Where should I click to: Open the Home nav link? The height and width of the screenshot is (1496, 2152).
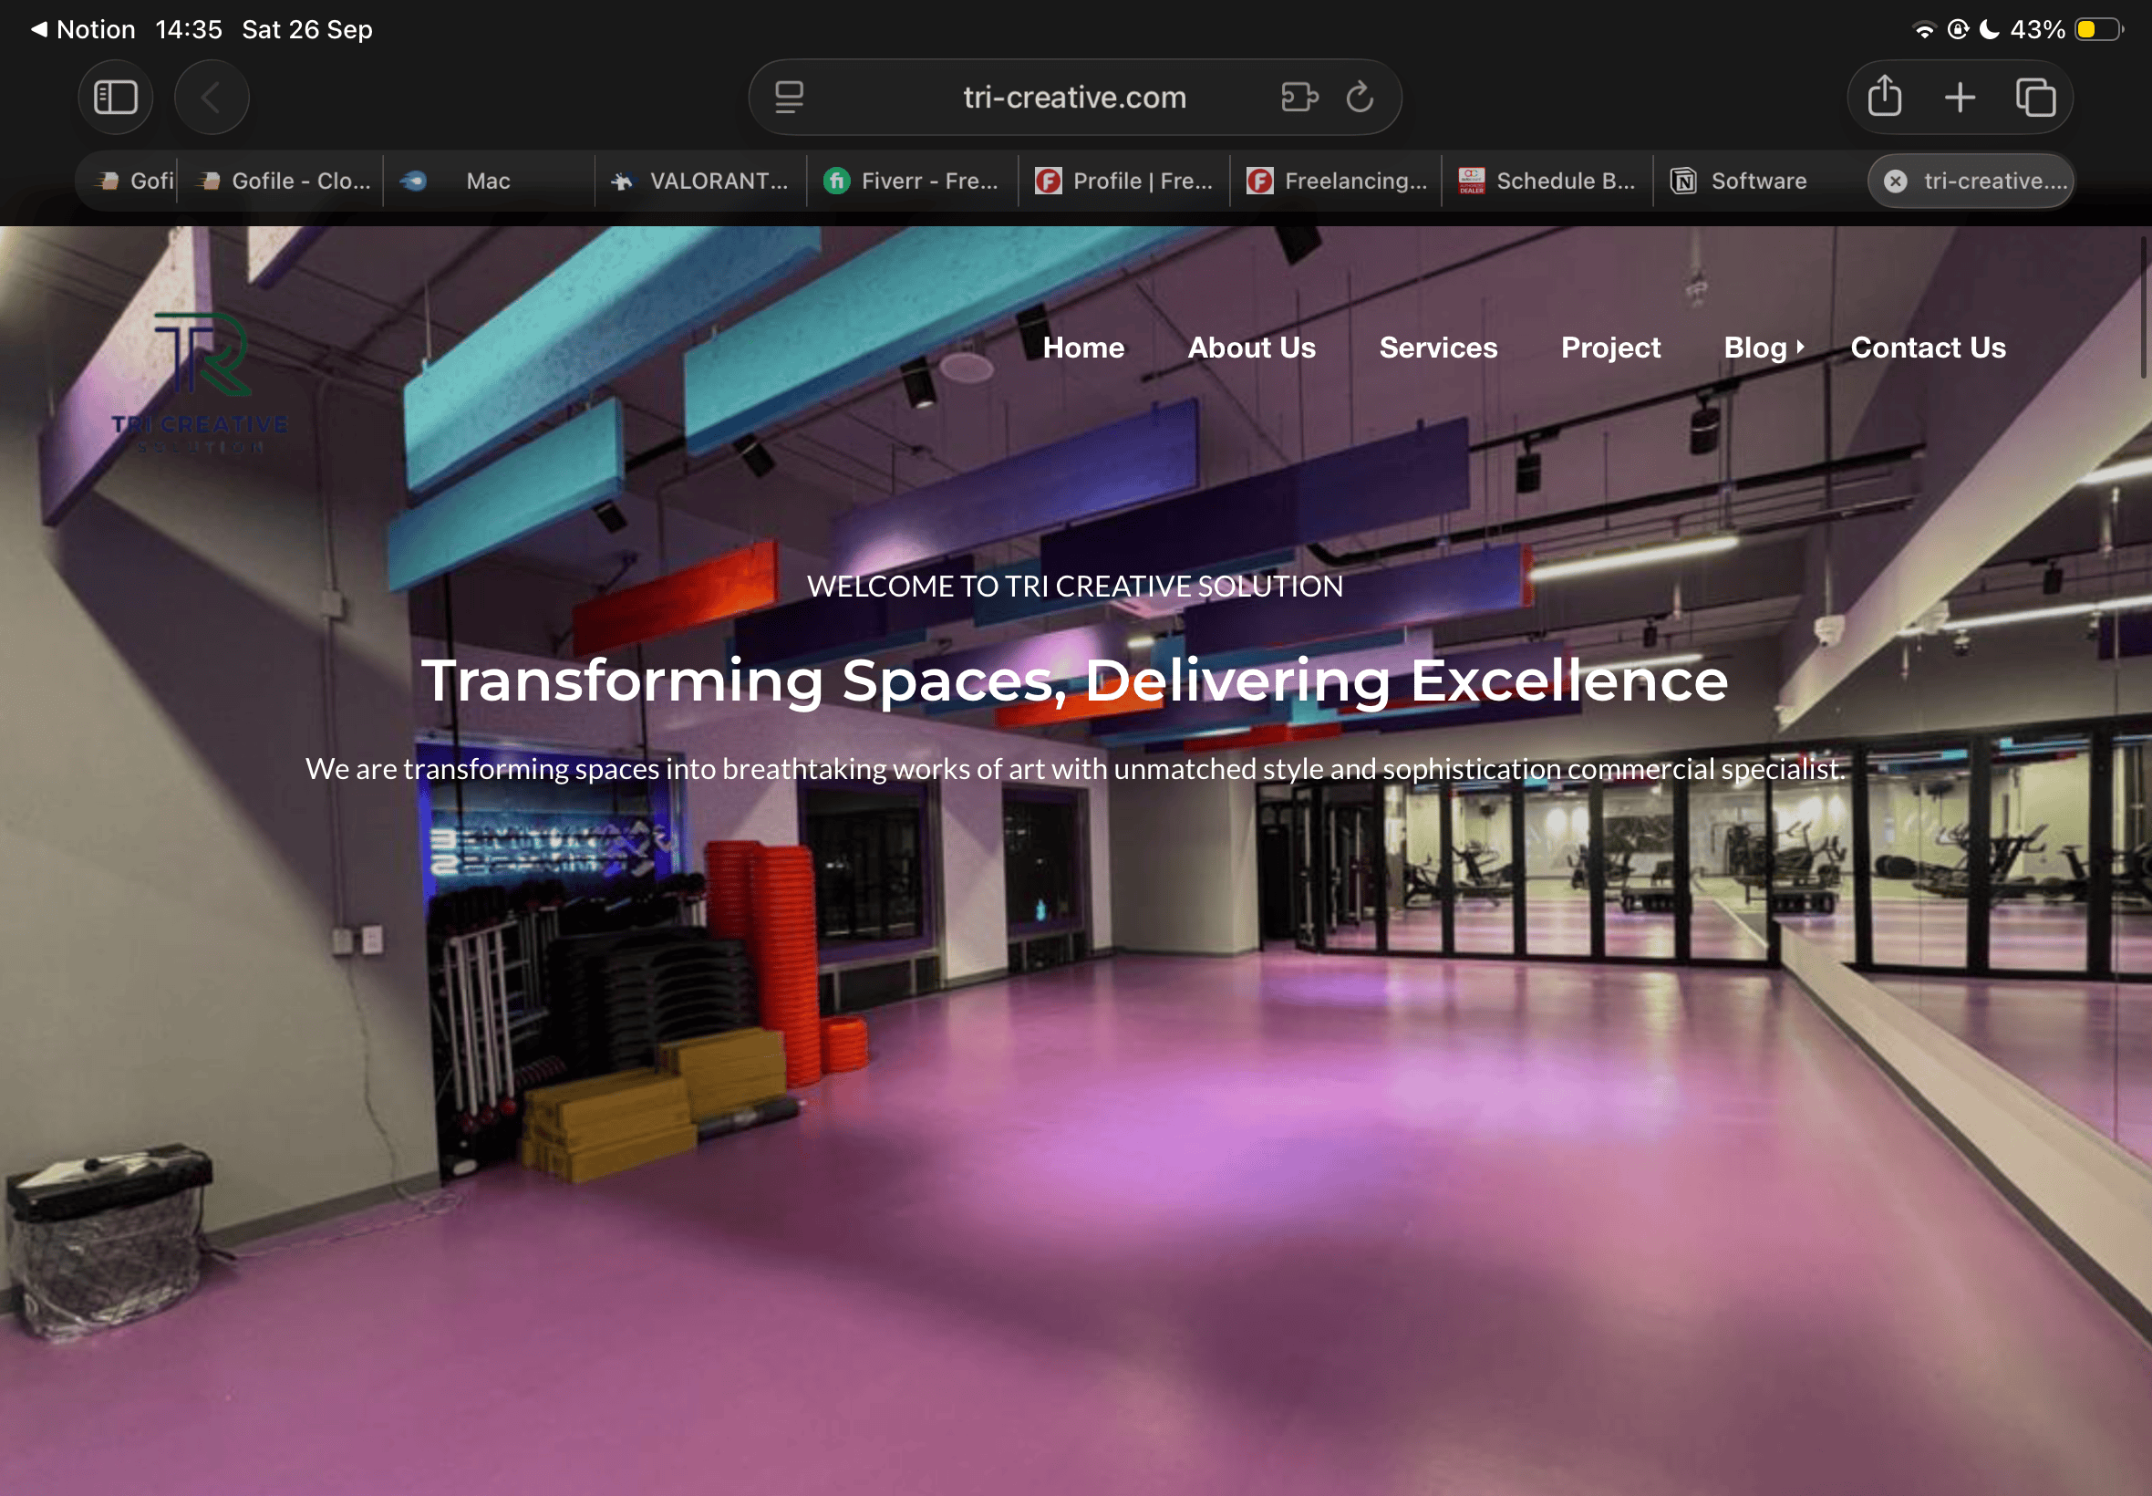point(1083,348)
